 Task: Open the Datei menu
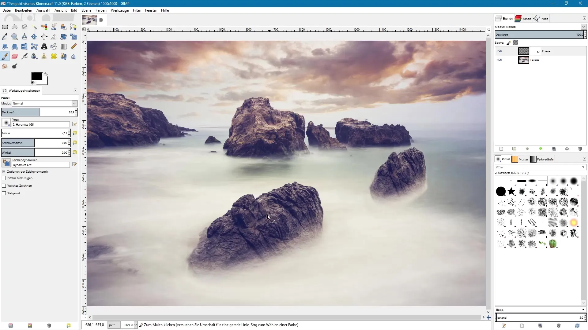(6, 10)
